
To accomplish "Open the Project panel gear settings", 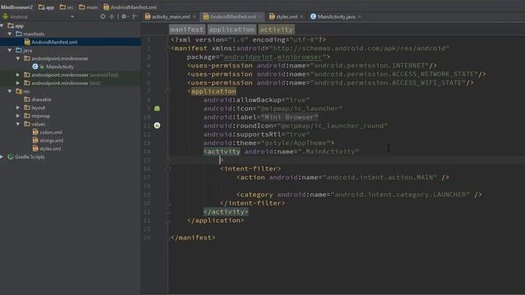I will (124, 16).
